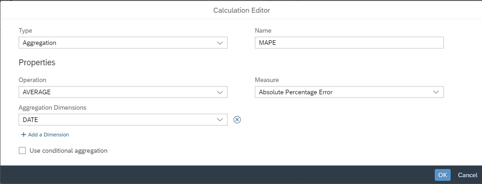Viewport: 482px width, 184px height.
Task: Click the 'Use conditional aggregation' label text
Action: point(69,150)
